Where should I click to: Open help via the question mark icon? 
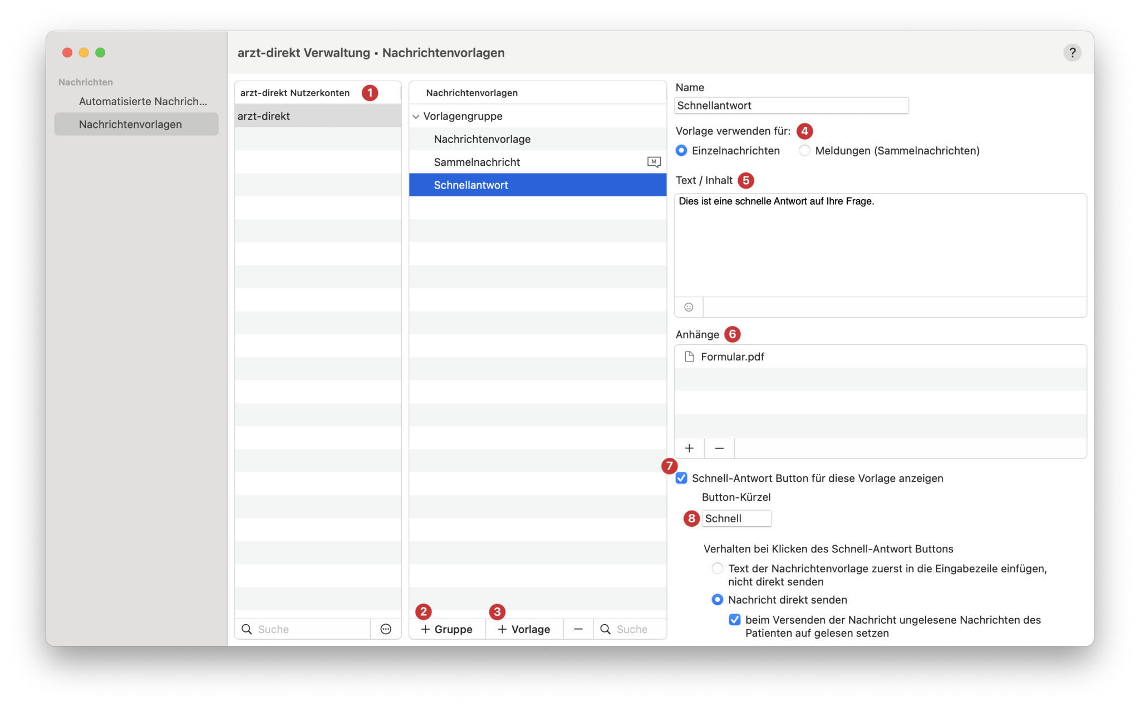pyautogui.click(x=1073, y=52)
